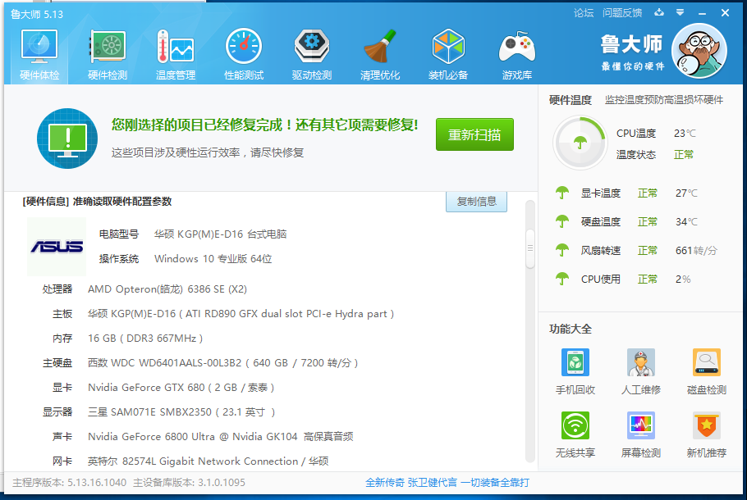This screenshot has height=500, width=747.
Task: Click the hardware info list scrollbar thumb
Action: click(x=529, y=249)
